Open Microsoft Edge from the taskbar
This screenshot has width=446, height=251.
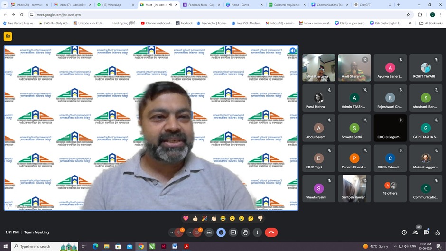point(95,246)
